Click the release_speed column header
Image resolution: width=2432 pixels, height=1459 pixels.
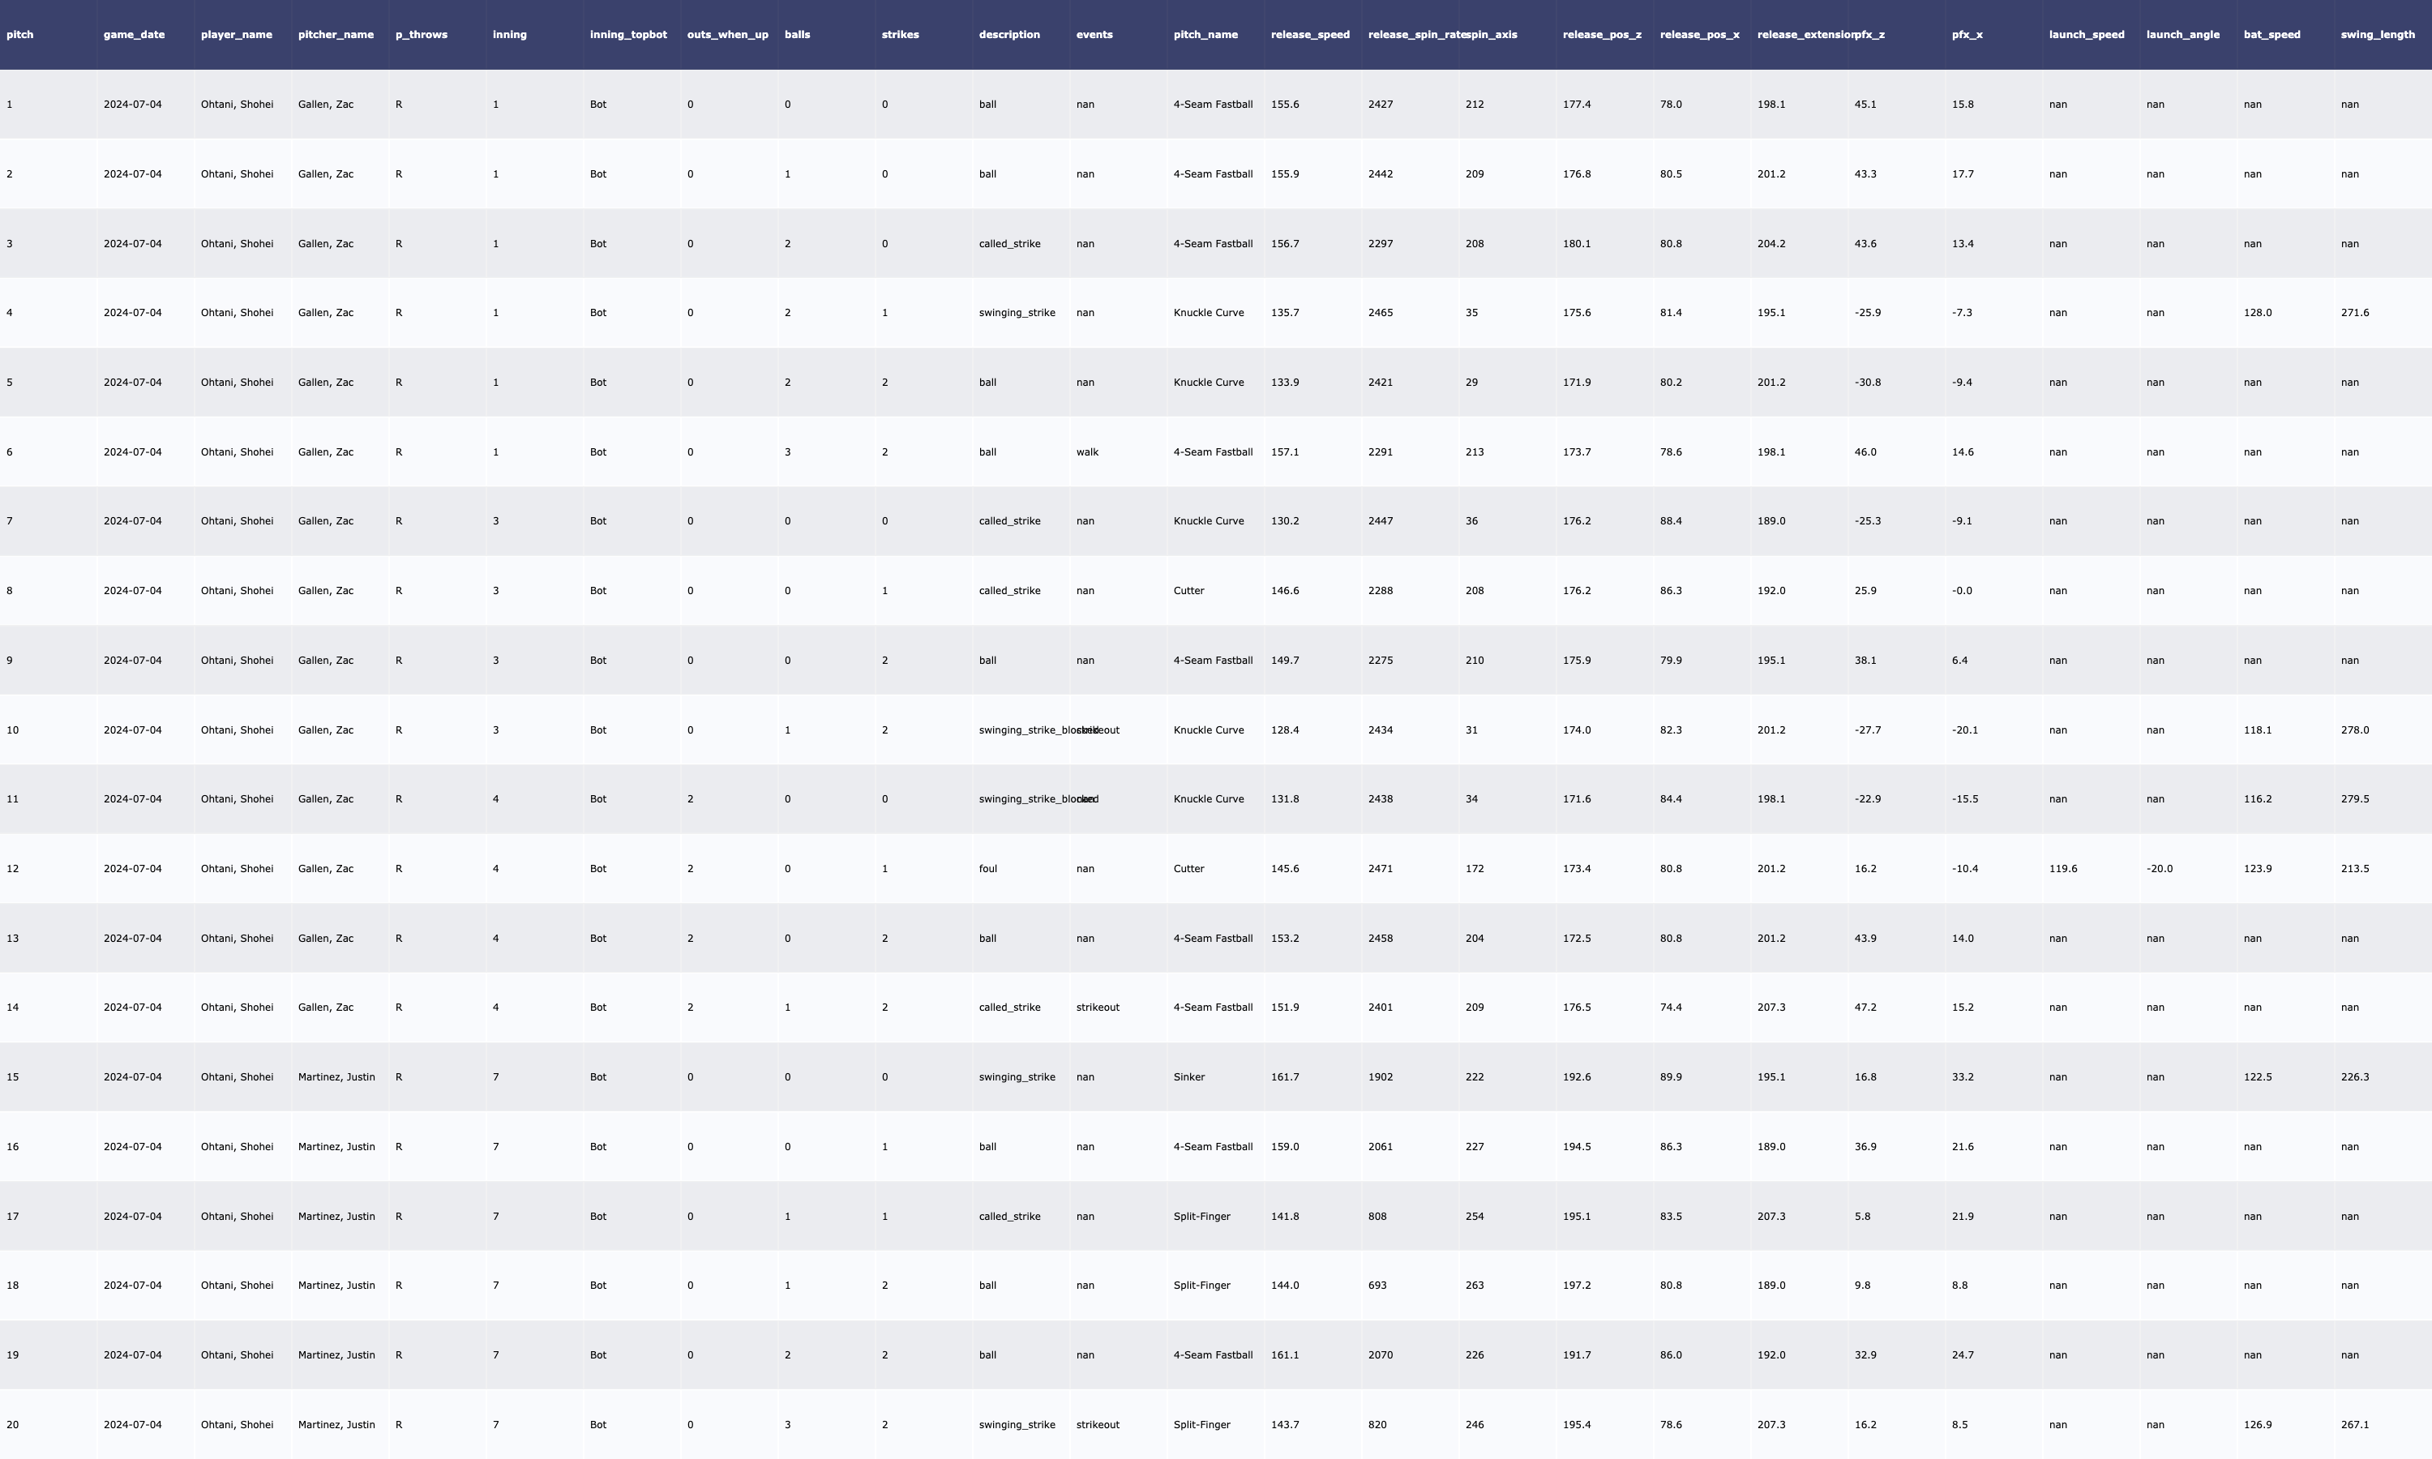click(1309, 34)
